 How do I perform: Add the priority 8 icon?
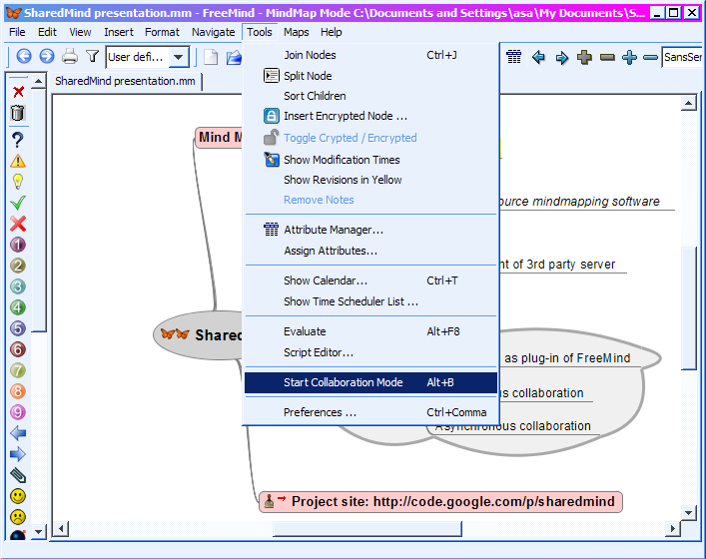pyautogui.click(x=18, y=391)
